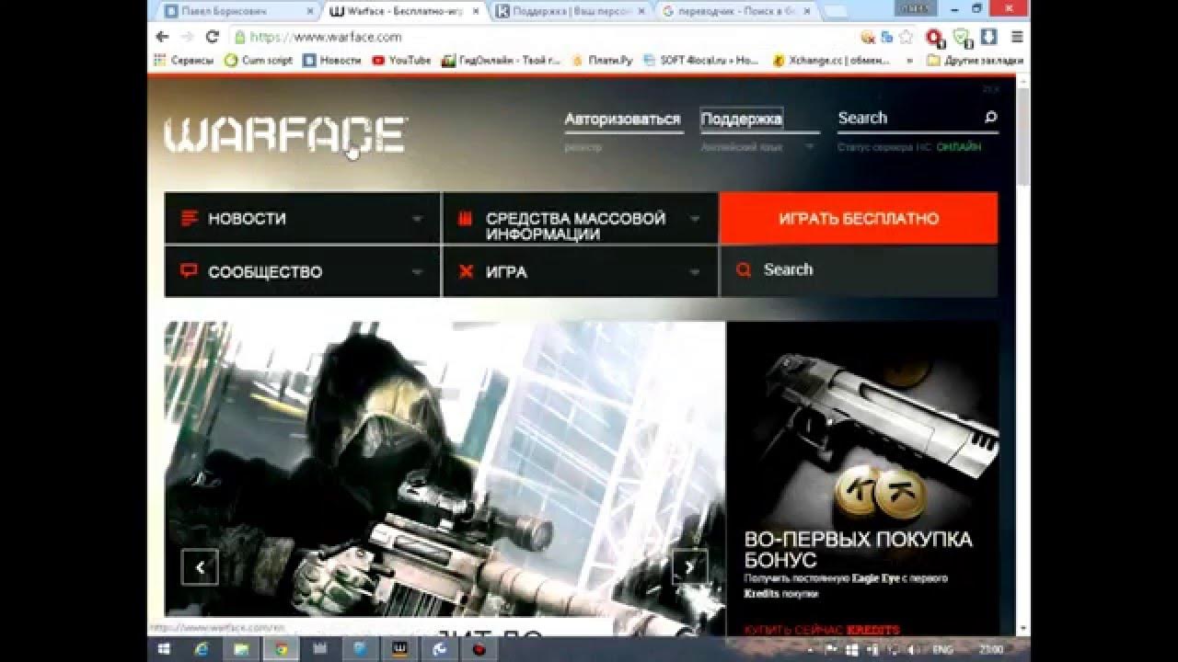The width and height of the screenshot is (1178, 662).
Task: Open the Windows Start button
Action: [162, 649]
